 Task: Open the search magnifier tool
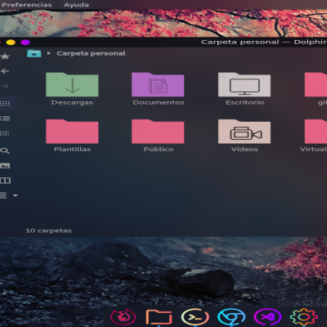click(x=5, y=150)
